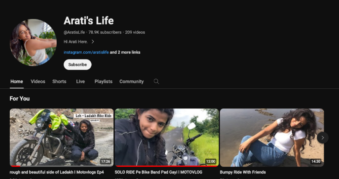
Task: Open title 'rough and beautiful side of Ladakh'
Action: pyautogui.click(x=57, y=172)
